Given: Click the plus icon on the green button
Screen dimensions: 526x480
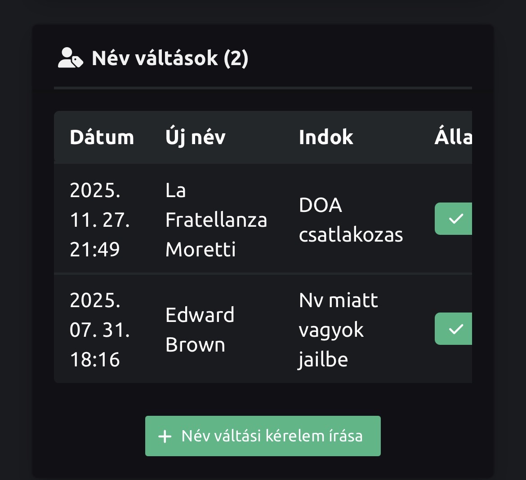Looking at the screenshot, I should pos(165,436).
